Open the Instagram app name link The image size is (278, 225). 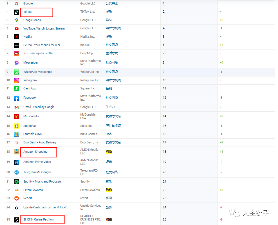[30, 80]
